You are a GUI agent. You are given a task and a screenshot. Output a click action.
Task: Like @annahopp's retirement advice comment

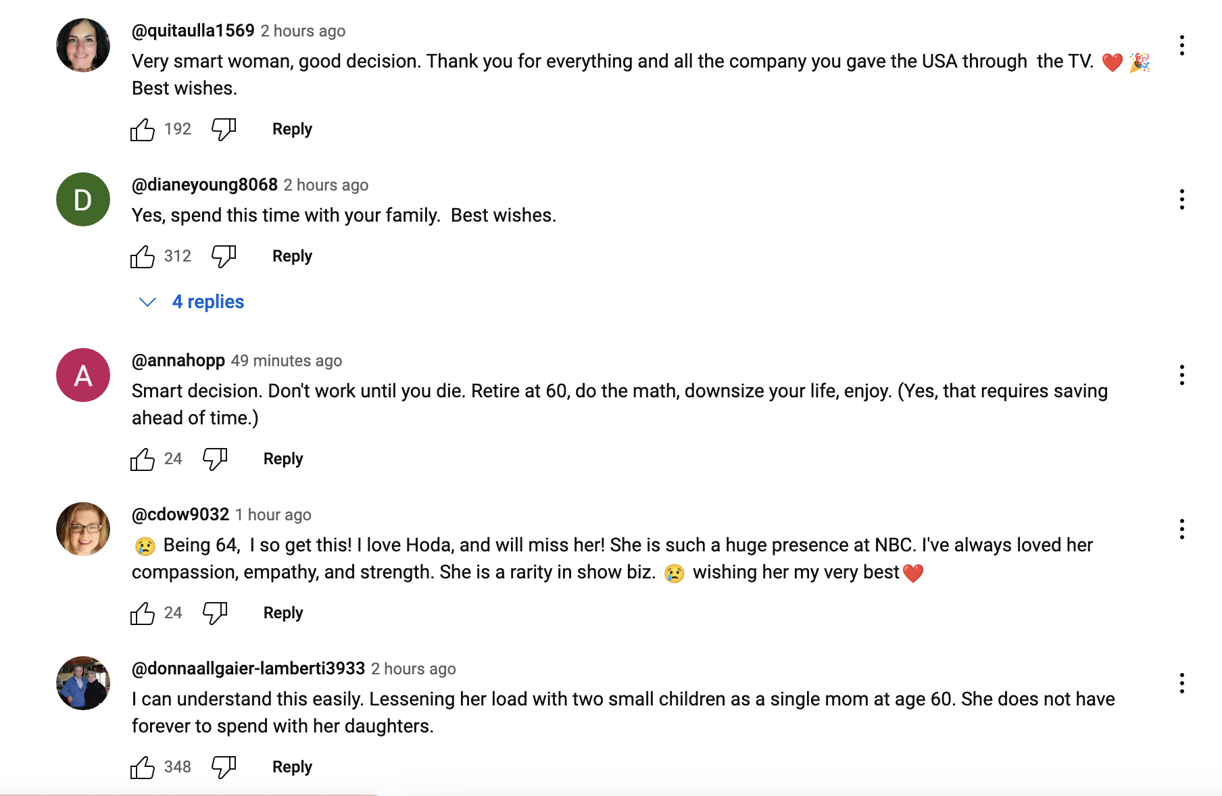pyautogui.click(x=143, y=458)
